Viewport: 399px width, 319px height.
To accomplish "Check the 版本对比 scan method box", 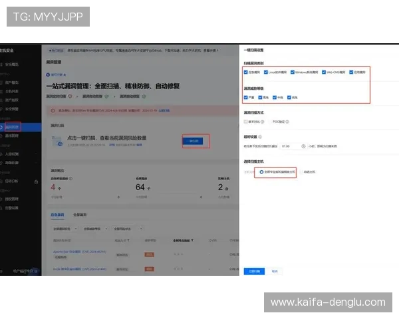I will [245, 122].
